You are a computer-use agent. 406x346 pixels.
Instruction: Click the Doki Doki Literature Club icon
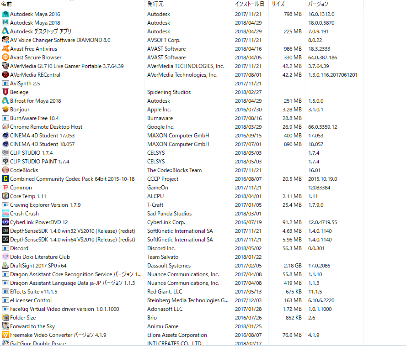pos(5,257)
